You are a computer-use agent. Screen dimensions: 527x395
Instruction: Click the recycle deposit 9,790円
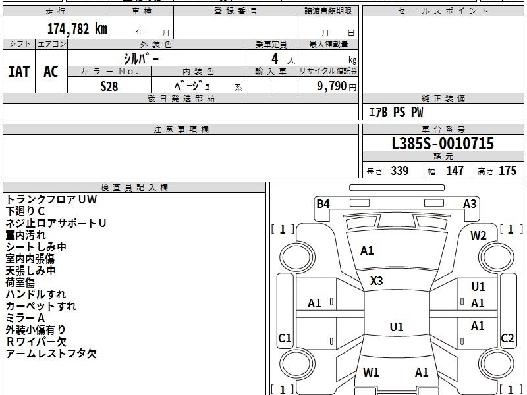point(336,86)
